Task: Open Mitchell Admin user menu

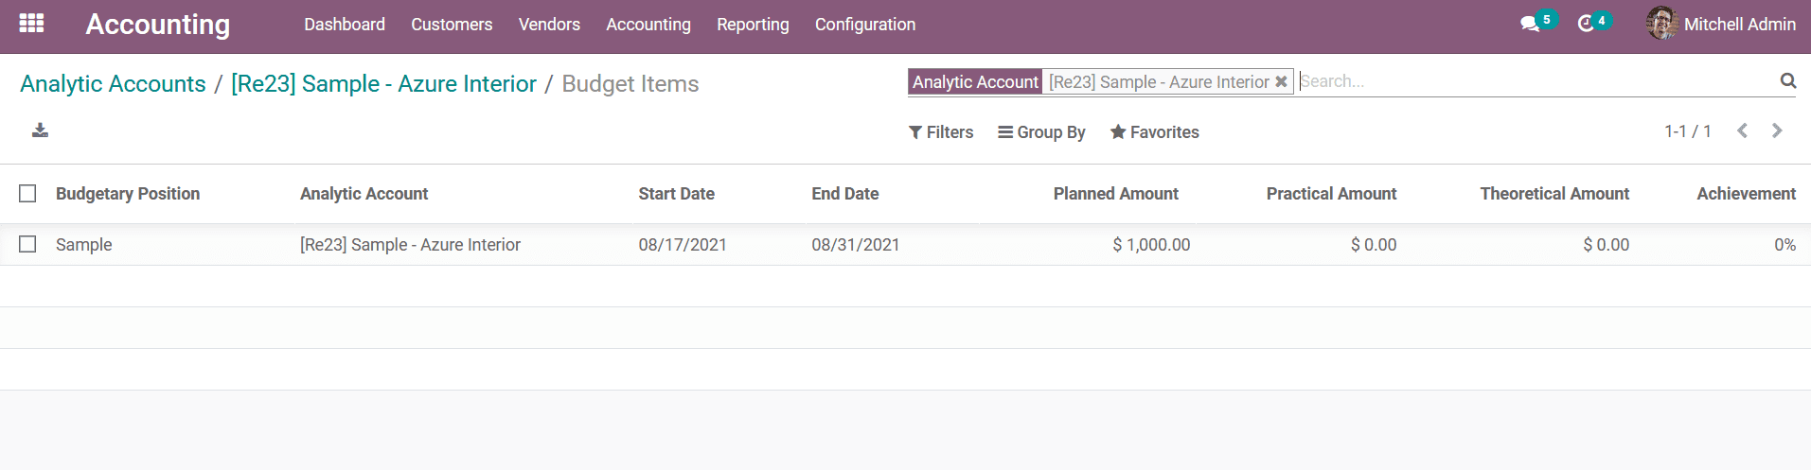Action: tap(1721, 25)
